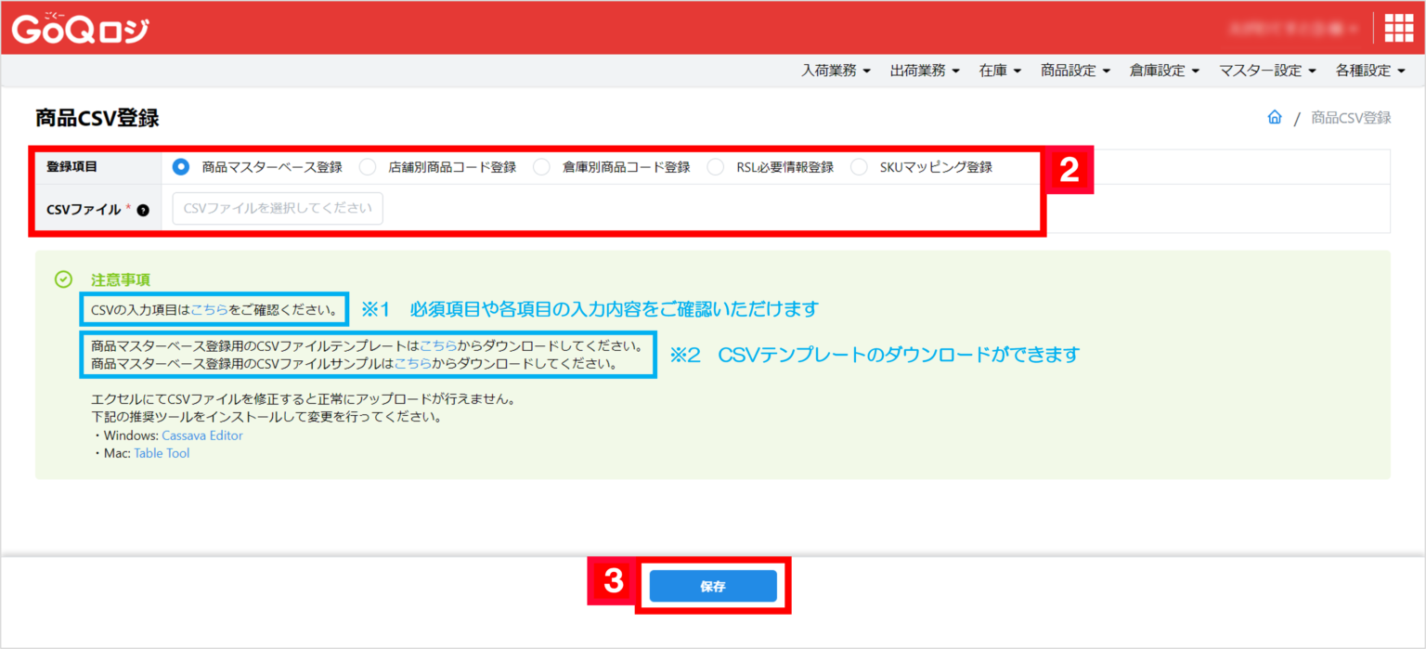Click the 保存 button
This screenshot has height=649, width=1426.
click(713, 585)
